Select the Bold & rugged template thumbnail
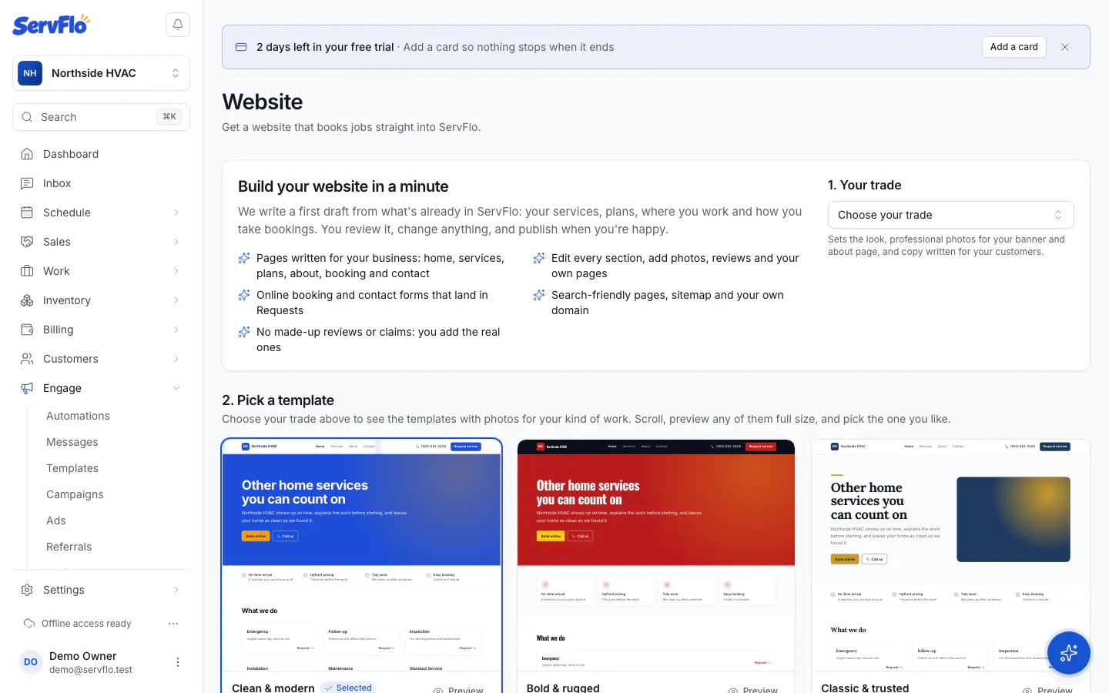 tap(656, 555)
